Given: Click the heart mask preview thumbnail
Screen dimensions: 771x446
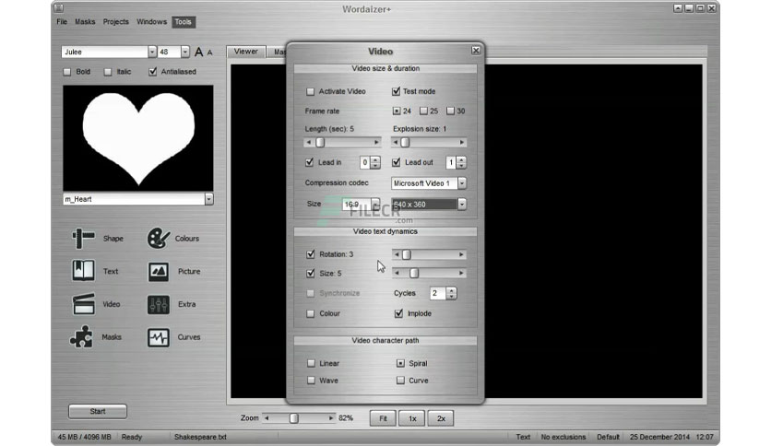Looking at the screenshot, I should 138,138.
